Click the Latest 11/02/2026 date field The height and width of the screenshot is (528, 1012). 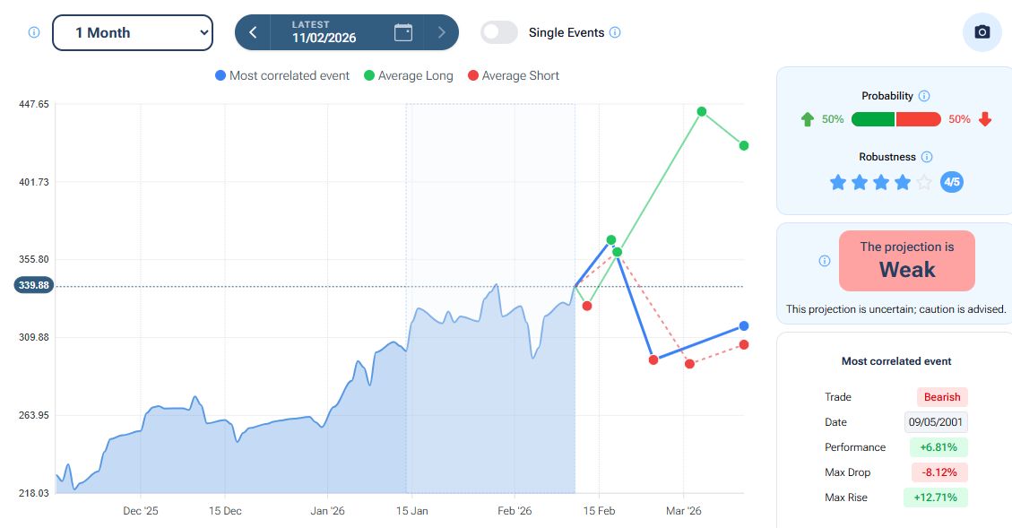tap(323, 32)
